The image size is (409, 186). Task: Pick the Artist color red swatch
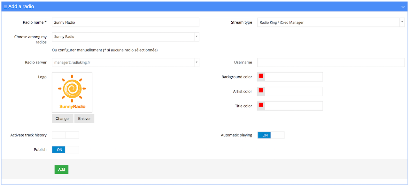click(x=261, y=91)
